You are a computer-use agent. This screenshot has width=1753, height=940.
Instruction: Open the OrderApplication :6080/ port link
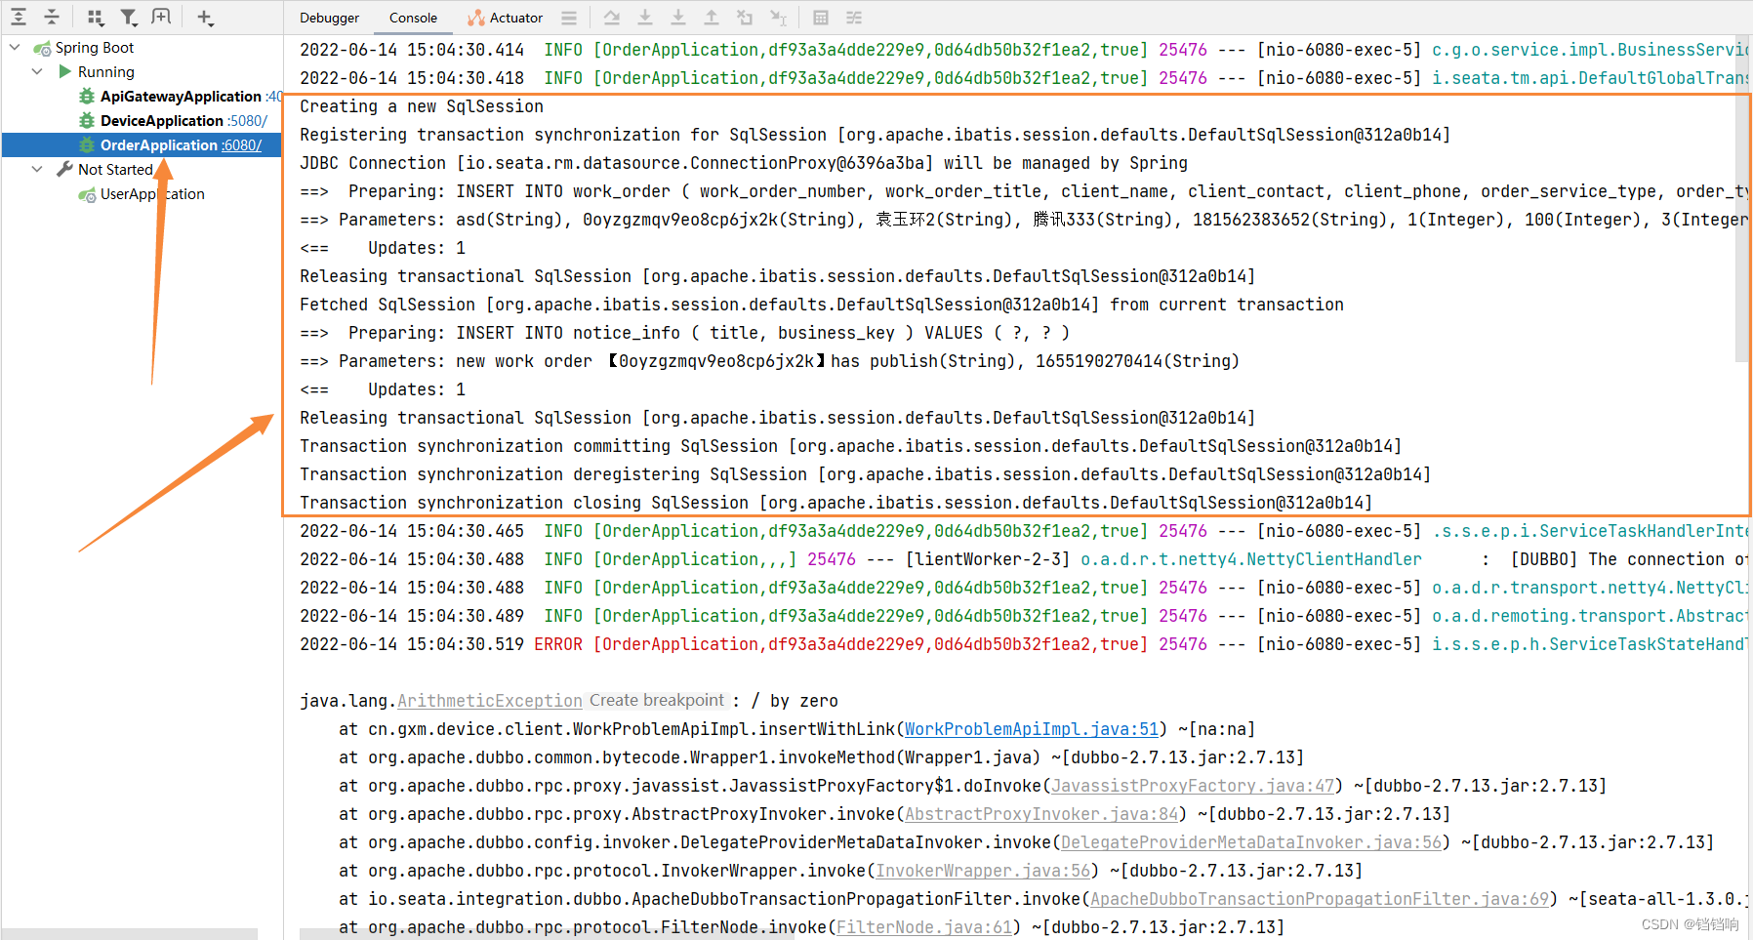[242, 144]
